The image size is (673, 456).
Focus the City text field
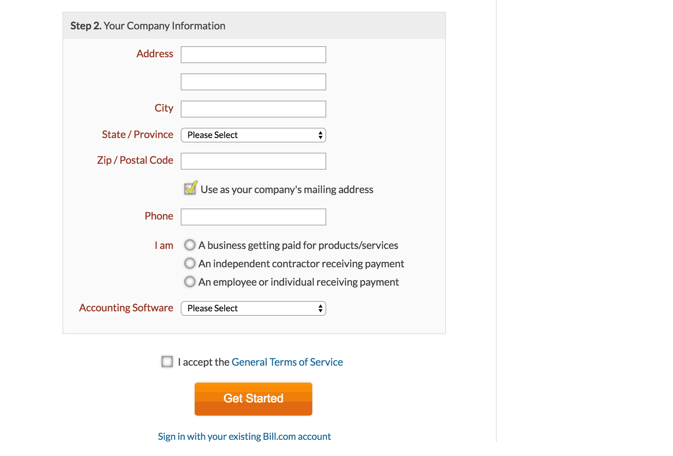253,109
